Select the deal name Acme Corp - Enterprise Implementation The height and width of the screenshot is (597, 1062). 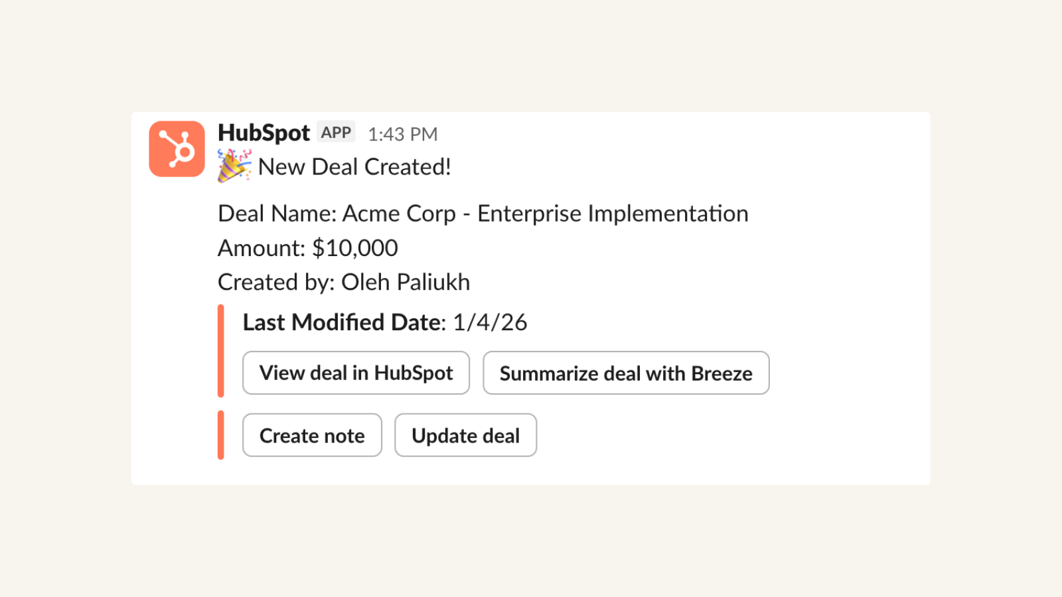click(483, 214)
